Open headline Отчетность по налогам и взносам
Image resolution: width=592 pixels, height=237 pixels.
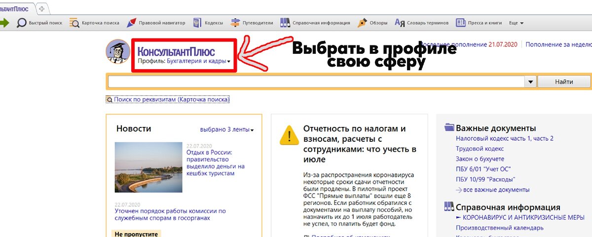coord(360,144)
